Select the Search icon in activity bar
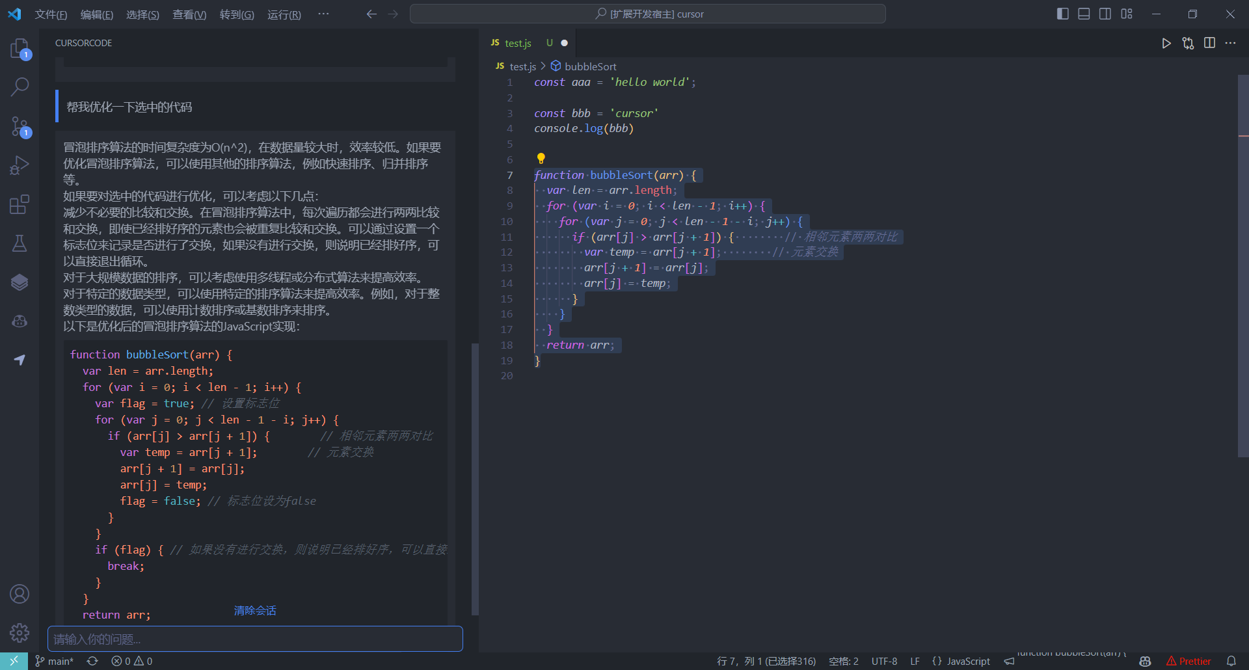Viewport: 1249px width, 670px height. tap(19, 87)
